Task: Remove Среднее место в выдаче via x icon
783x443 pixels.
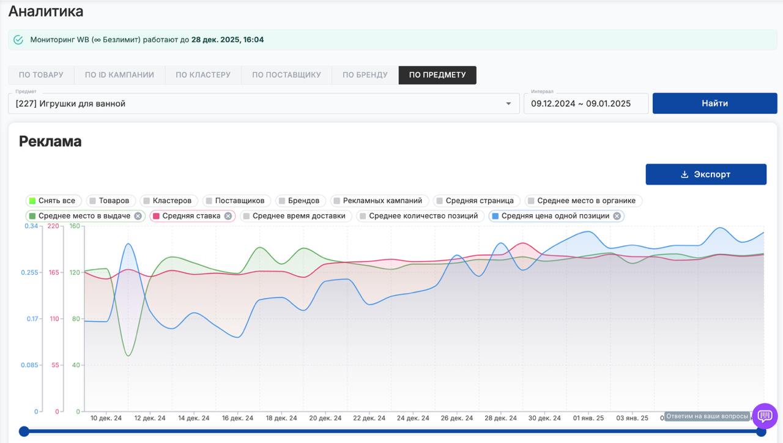Action: click(138, 216)
